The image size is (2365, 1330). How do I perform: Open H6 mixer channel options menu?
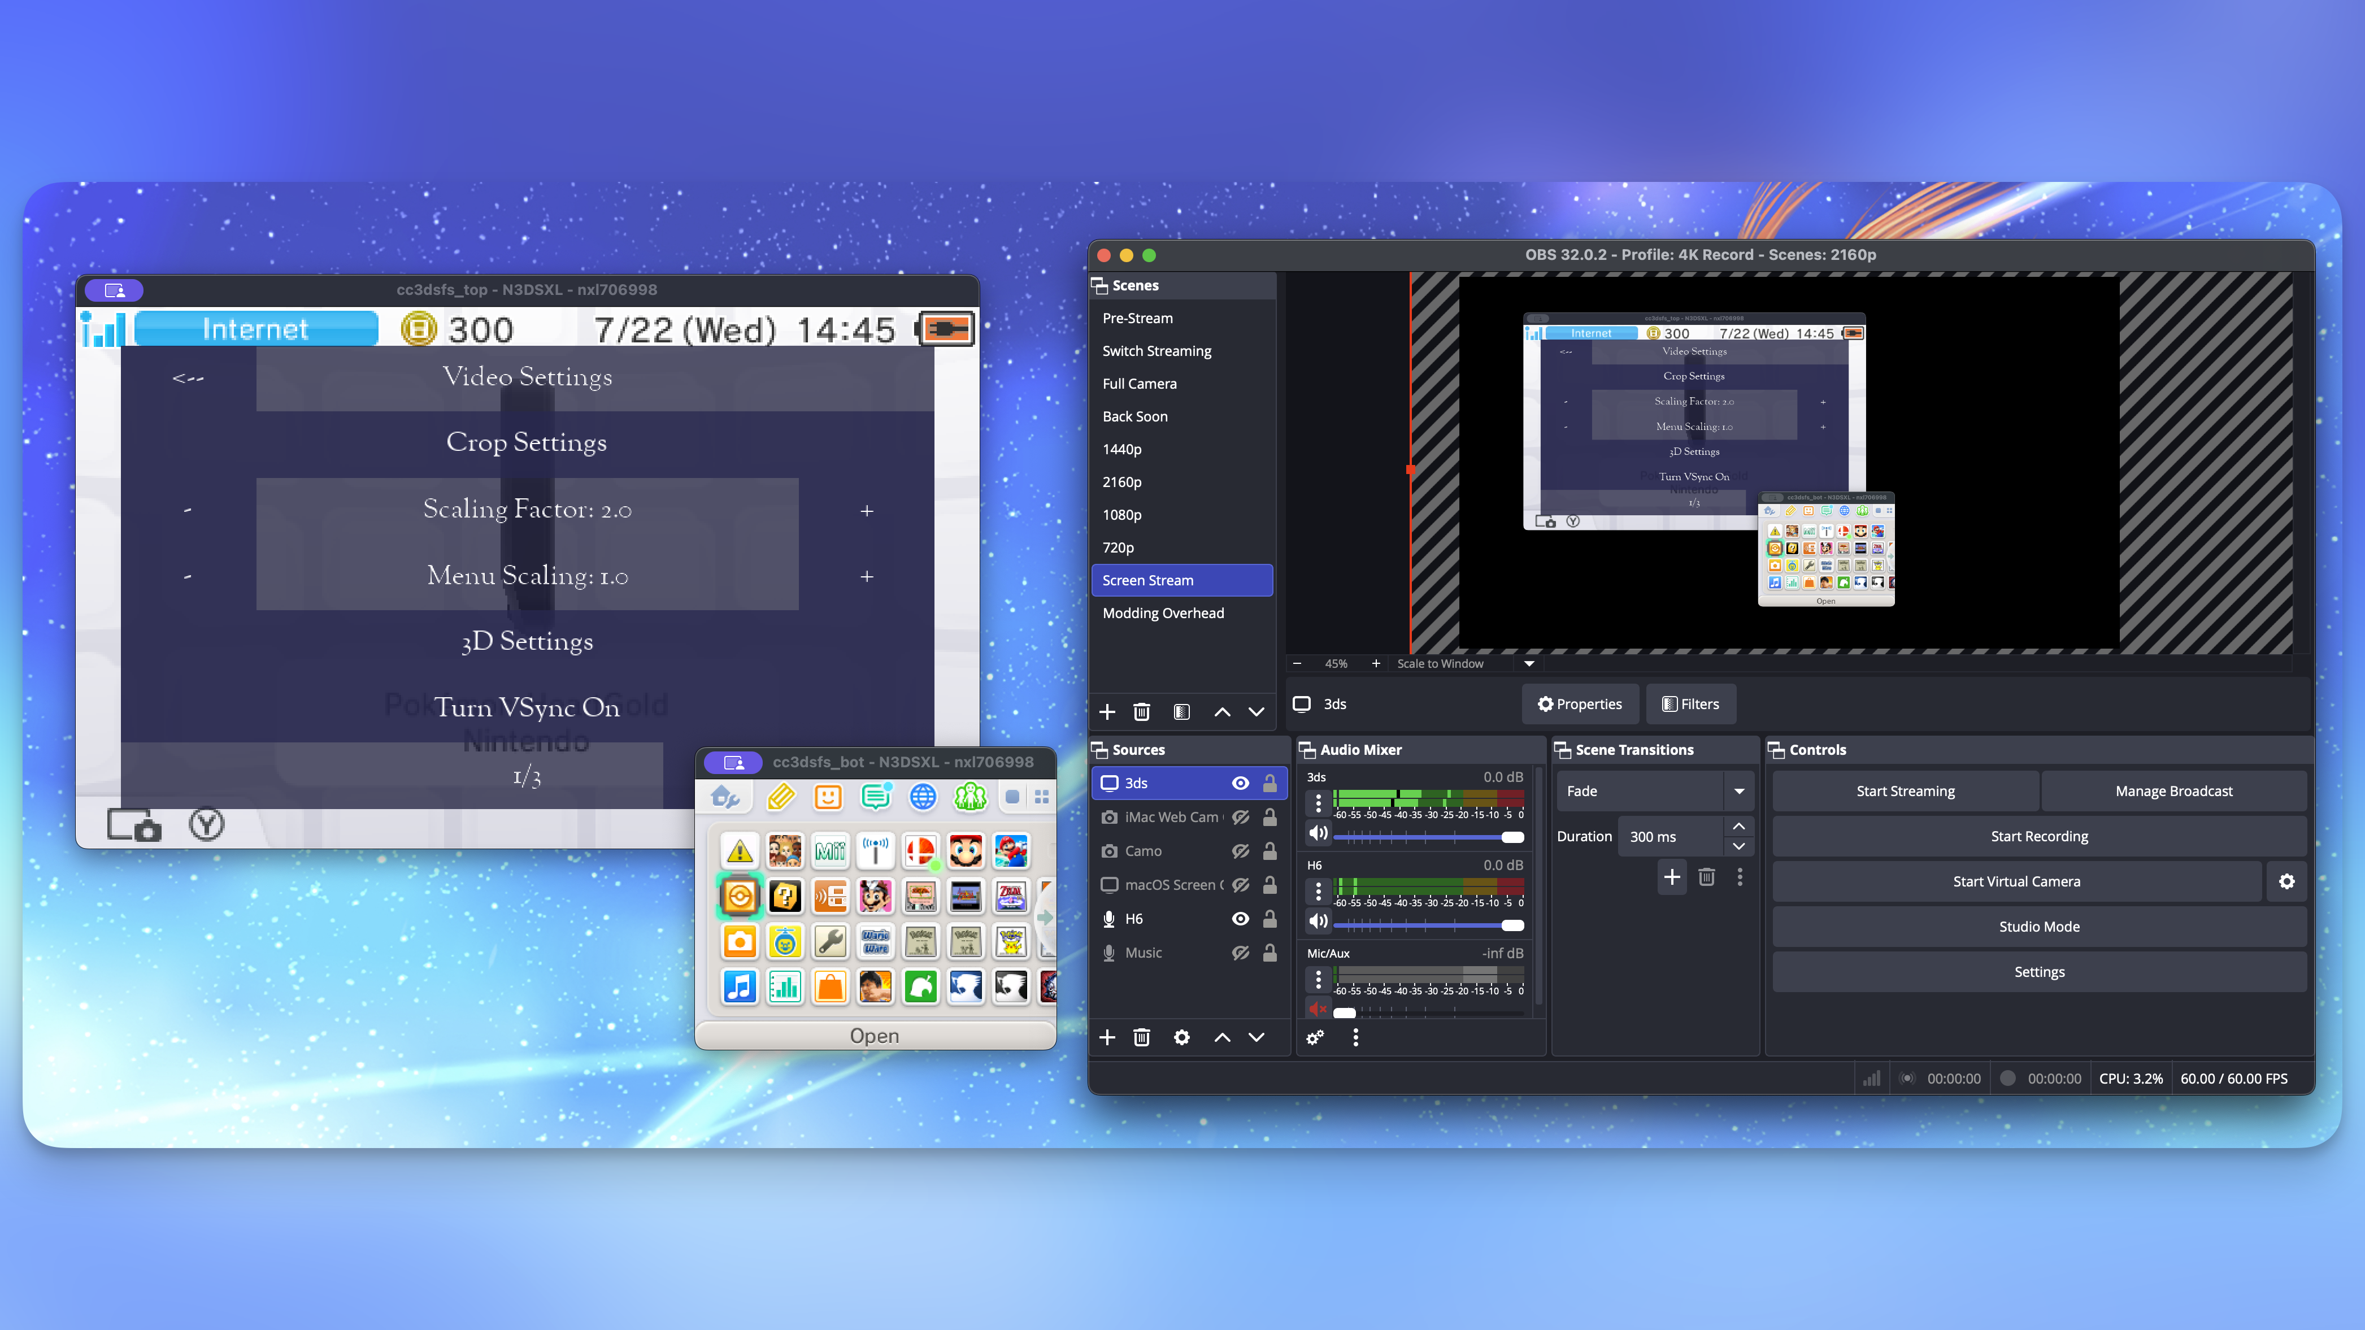pos(1319,891)
